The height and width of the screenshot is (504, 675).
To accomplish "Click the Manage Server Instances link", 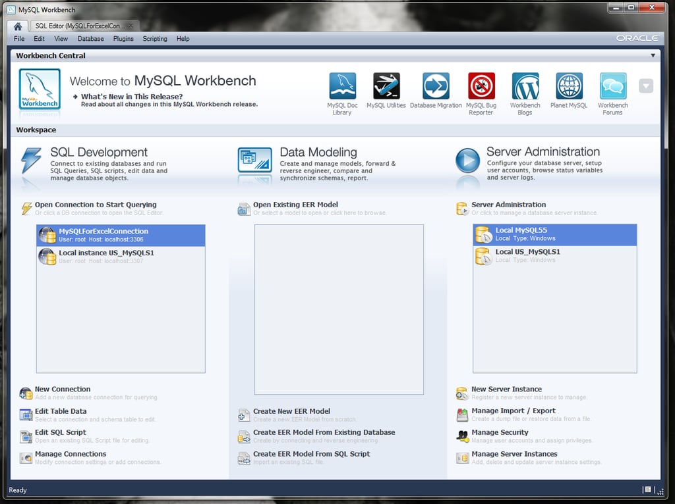I will tap(514, 454).
